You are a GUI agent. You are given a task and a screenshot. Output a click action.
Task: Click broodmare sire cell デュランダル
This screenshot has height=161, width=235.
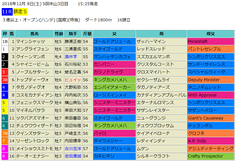click(x=210, y=126)
